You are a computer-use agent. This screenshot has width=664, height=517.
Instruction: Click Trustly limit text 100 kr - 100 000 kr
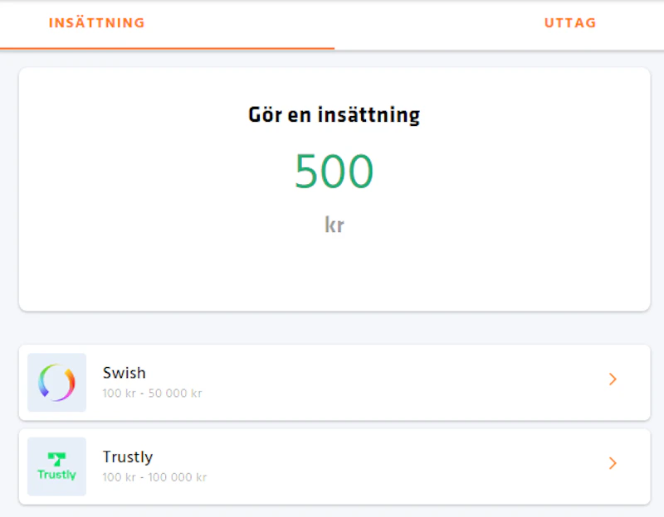154,477
